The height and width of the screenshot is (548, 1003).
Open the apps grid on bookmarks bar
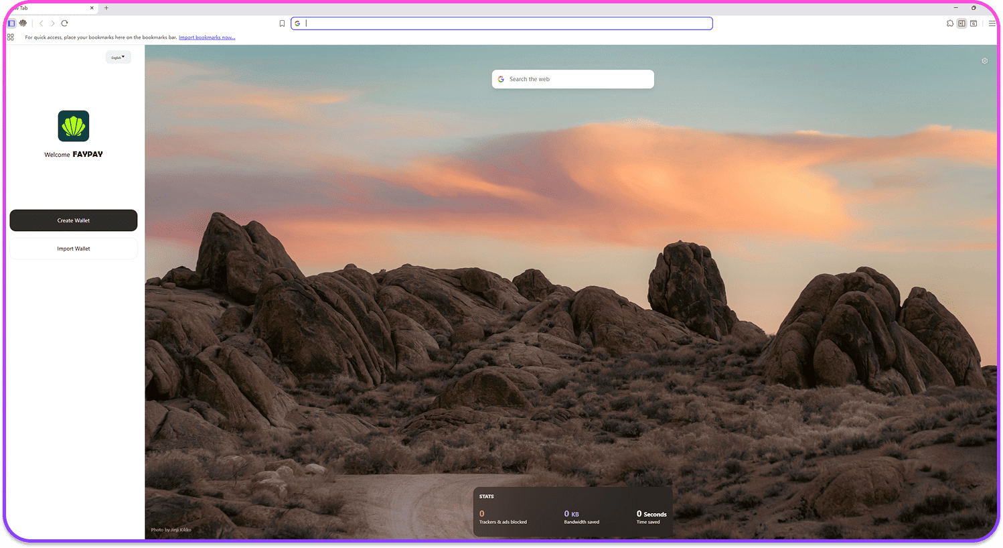pyautogui.click(x=11, y=38)
